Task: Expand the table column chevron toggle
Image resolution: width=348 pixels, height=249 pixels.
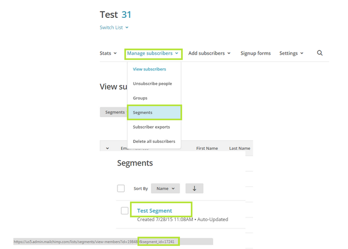Action: pyautogui.click(x=107, y=148)
